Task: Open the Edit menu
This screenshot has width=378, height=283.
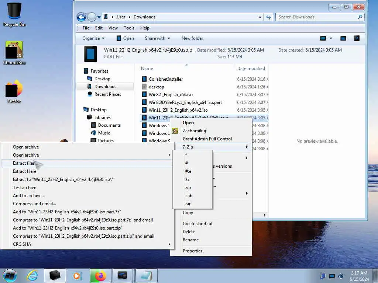Action: 99,28
